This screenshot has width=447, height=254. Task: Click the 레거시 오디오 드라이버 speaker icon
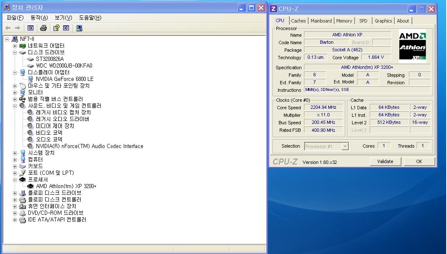tap(31, 119)
